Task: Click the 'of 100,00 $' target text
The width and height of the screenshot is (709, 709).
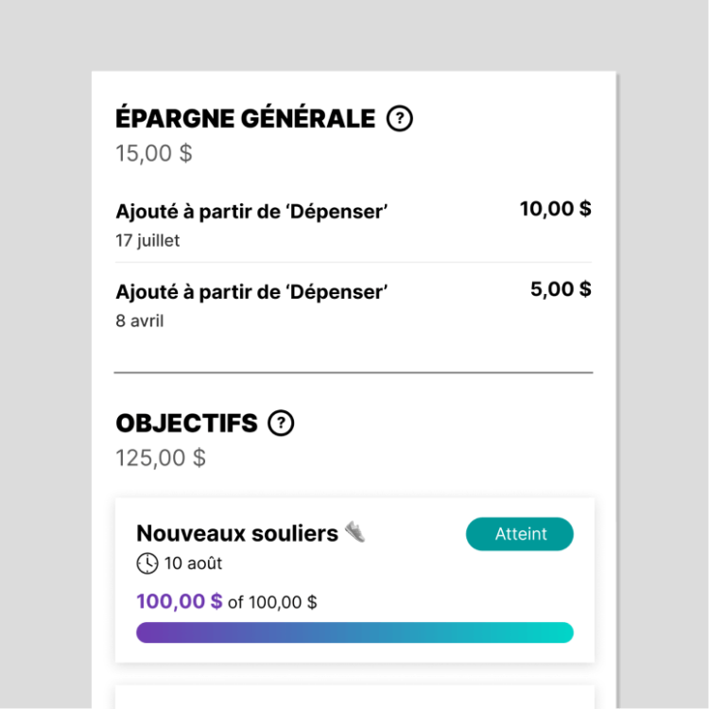Action: tap(272, 602)
